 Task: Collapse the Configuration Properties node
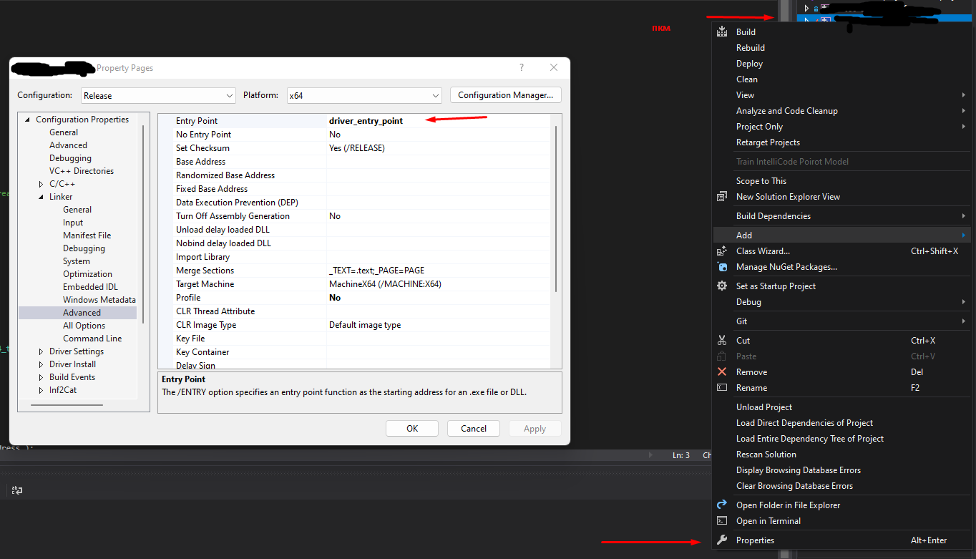pyautogui.click(x=28, y=120)
